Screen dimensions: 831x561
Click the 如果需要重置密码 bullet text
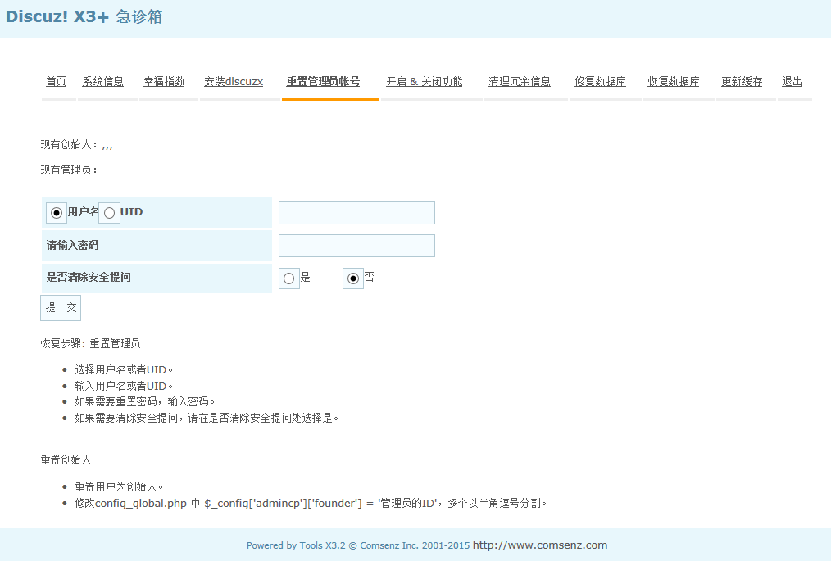pyautogui.click(x=145, y=401)
